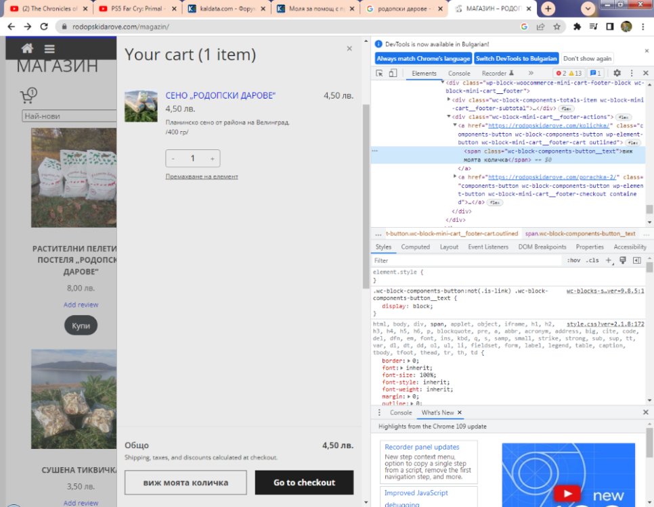
Task: Switch to the kaldata.com browser tab
Action: [227, 9]
